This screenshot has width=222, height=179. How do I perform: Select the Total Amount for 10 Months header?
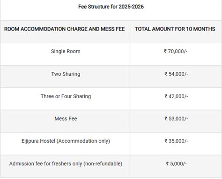click(x=175, y=29)
